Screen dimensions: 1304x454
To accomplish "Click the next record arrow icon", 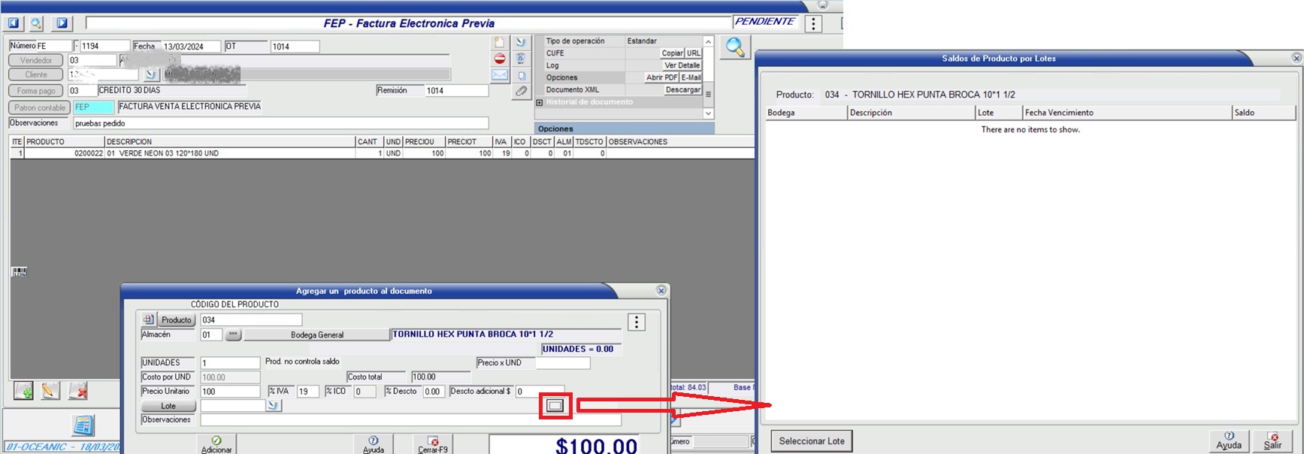I will click(x=62, y=23).
